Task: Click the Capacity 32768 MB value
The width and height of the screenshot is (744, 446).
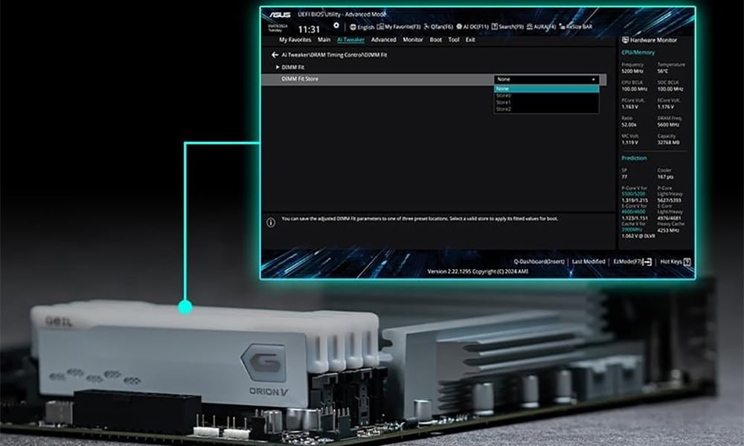Action: click(x=668, y=142)
